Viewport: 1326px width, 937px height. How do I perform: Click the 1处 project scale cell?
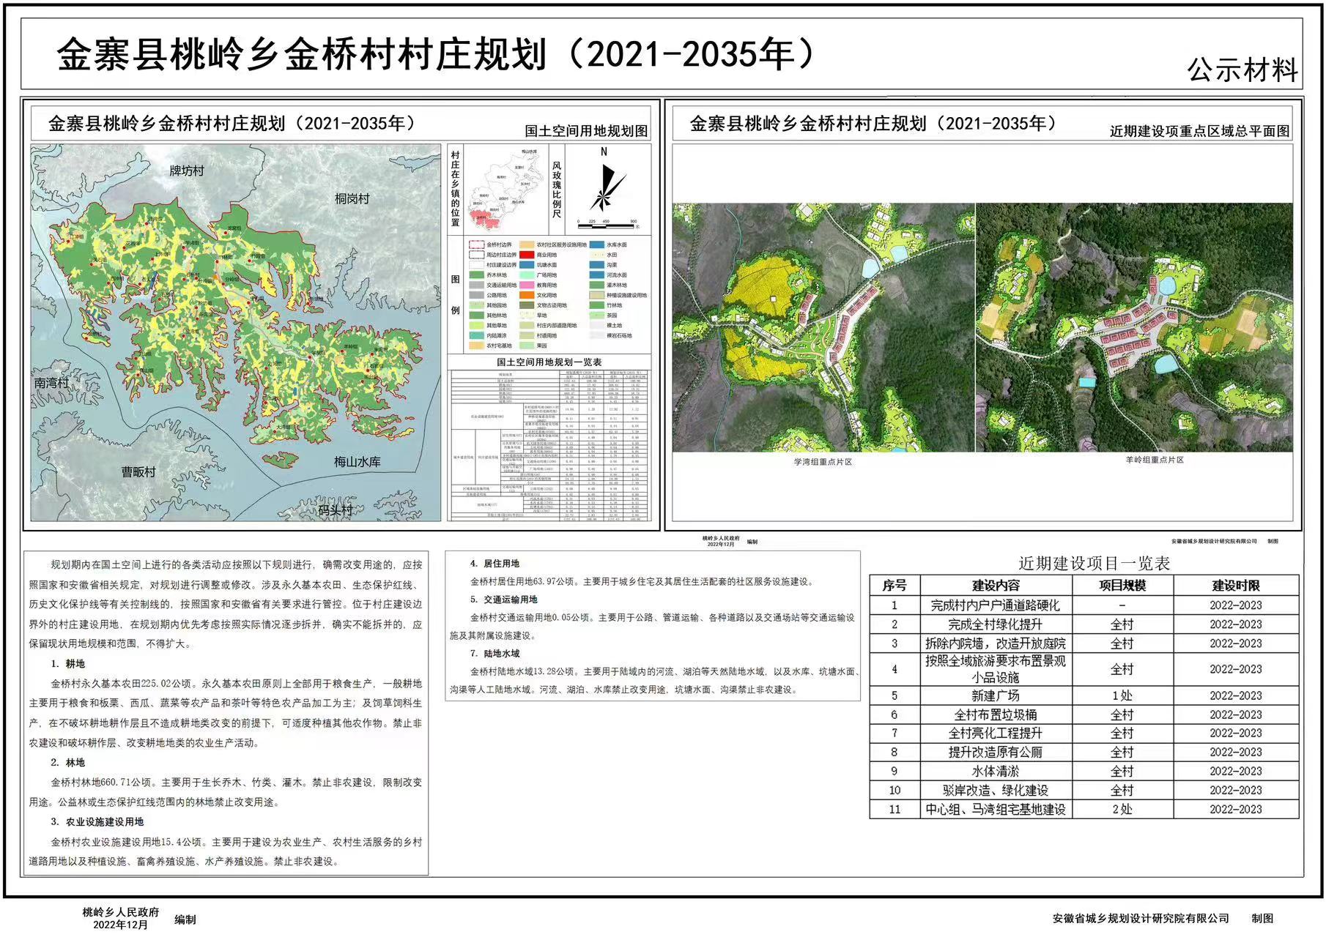(x=1122, y=695)
